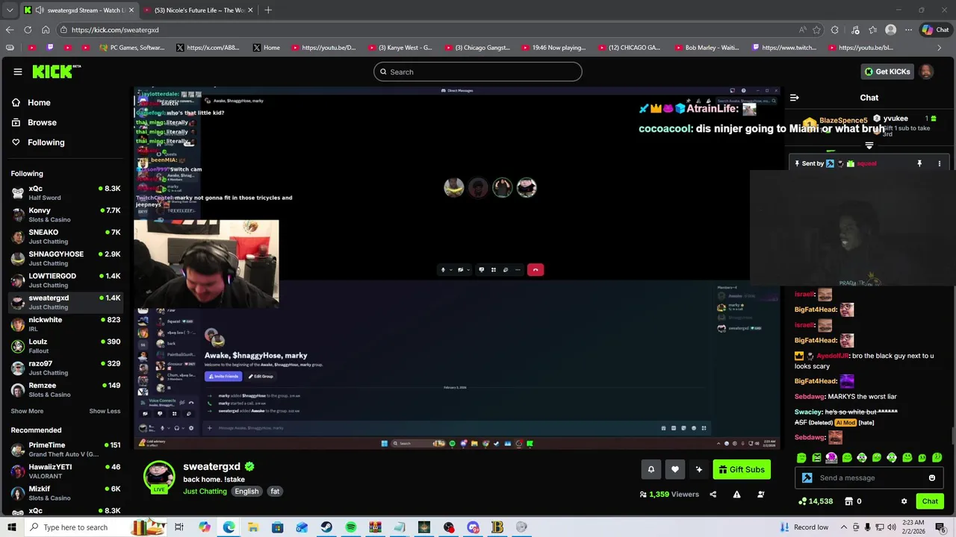Open SNEAKO channel in Following list

[x=66, y=236]
